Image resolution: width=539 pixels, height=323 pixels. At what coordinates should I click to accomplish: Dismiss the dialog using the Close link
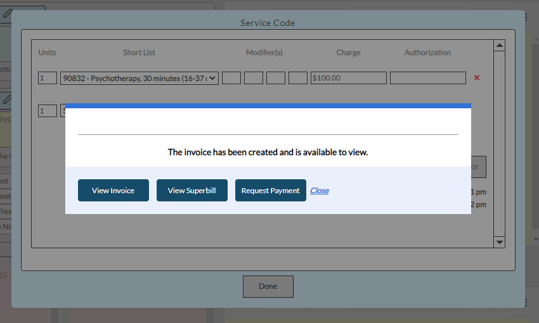tap(319, 191)
